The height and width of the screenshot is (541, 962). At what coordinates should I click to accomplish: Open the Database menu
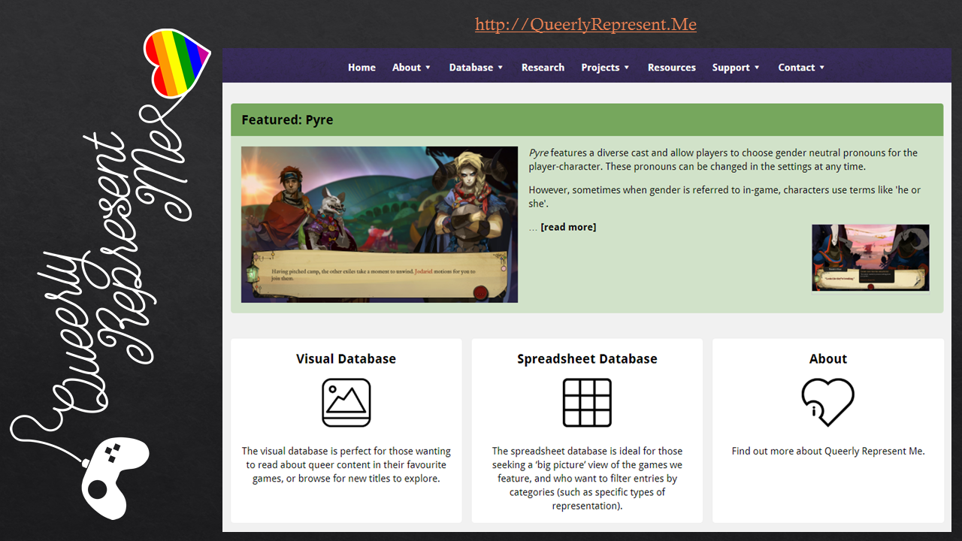(x=471, y=68)
